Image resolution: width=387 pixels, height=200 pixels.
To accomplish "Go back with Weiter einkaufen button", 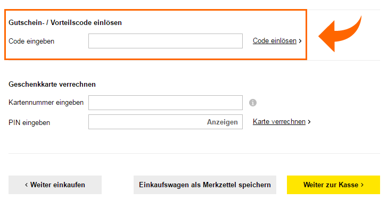I will 55,185.
